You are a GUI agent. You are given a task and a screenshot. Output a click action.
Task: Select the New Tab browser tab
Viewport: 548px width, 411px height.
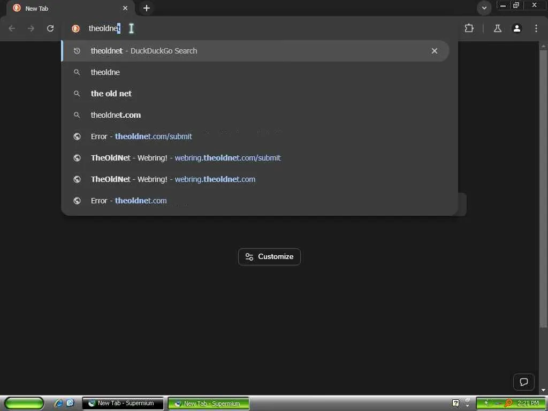[70, 8]
